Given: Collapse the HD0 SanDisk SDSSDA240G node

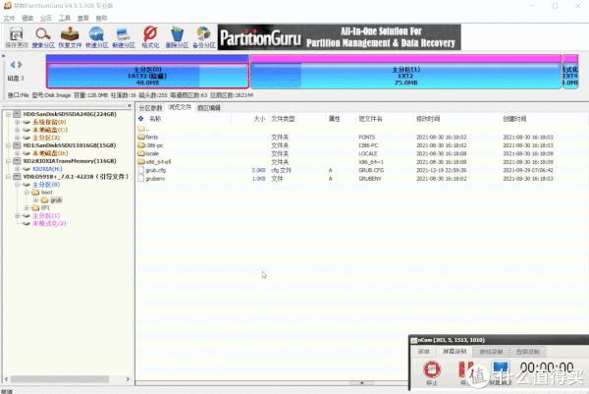Looking at the screenshot, I should coord(8,114).
